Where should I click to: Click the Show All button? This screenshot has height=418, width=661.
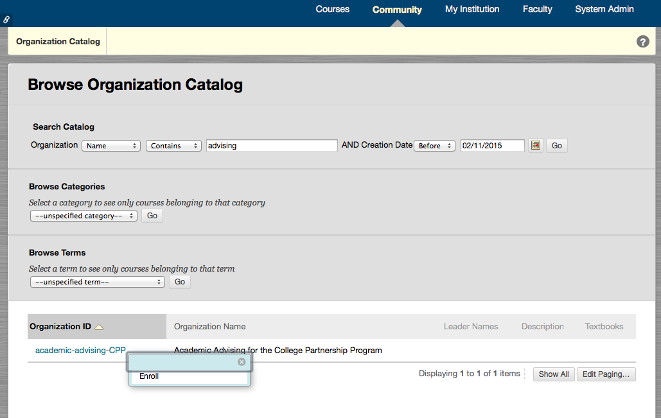[x=553, y=374]
